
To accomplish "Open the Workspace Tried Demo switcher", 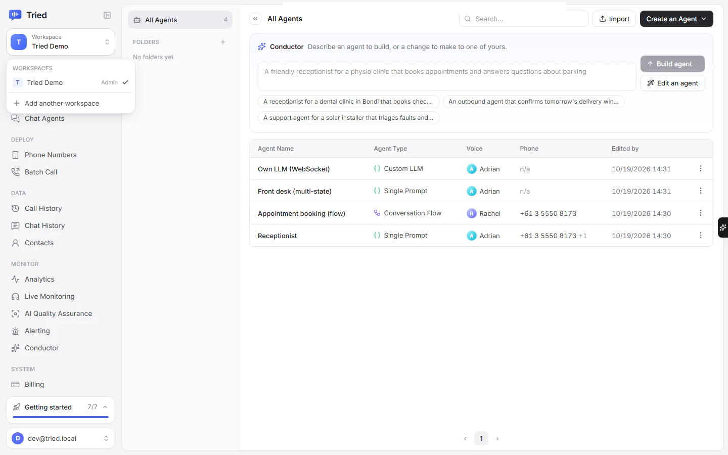I will coord(61,42).
